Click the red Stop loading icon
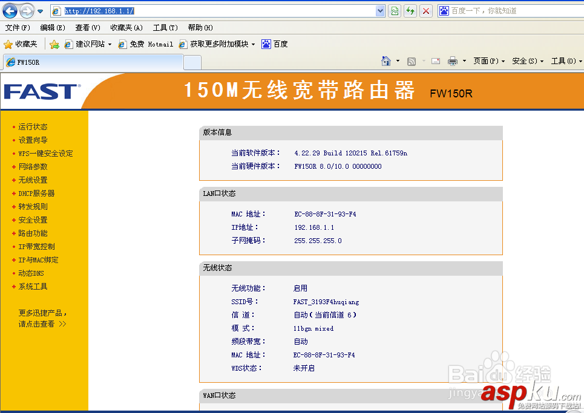 [426, 11]
